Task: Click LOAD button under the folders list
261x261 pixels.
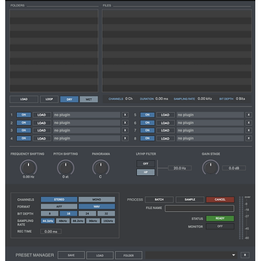Action: [24, 99]
